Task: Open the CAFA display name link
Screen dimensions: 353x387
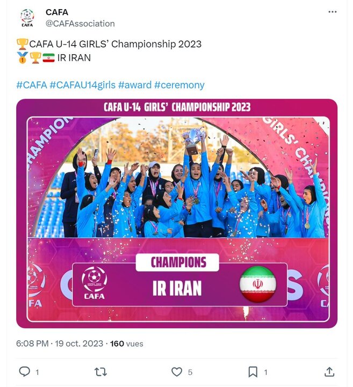Action: [57, 12]
